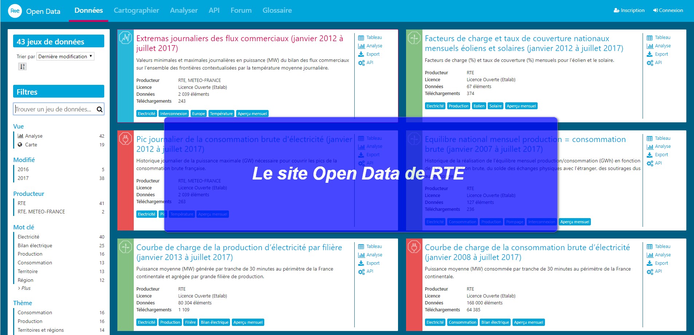
Task: Open the Glossaire menu item
Action: [x=277, y=11]
